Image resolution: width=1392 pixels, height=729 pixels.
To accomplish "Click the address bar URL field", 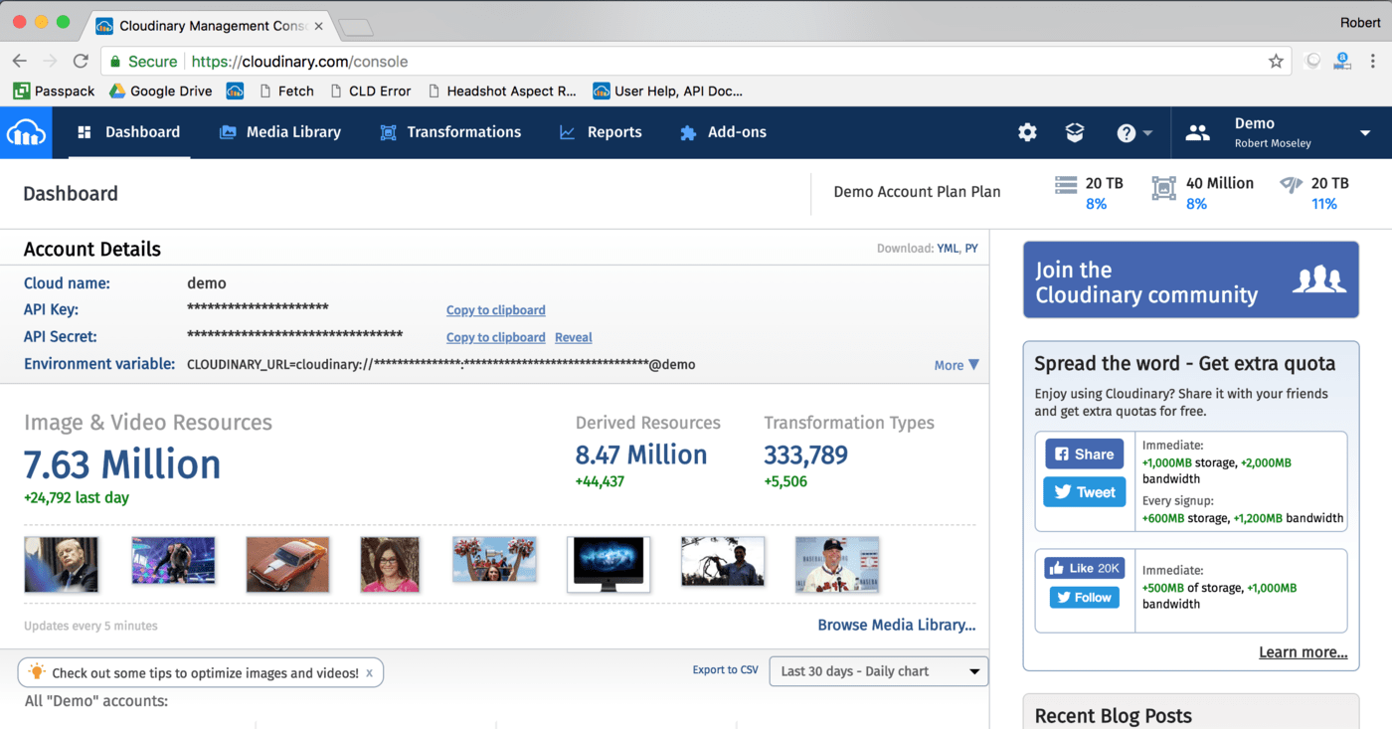I will click(696, 62).
